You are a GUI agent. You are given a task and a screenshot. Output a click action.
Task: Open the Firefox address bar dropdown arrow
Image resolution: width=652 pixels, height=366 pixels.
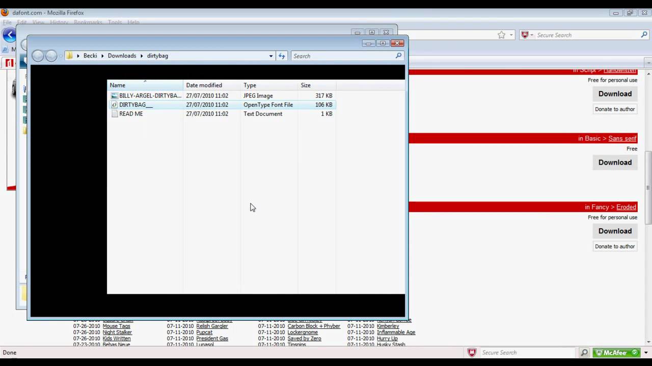(x=511, y=35)
